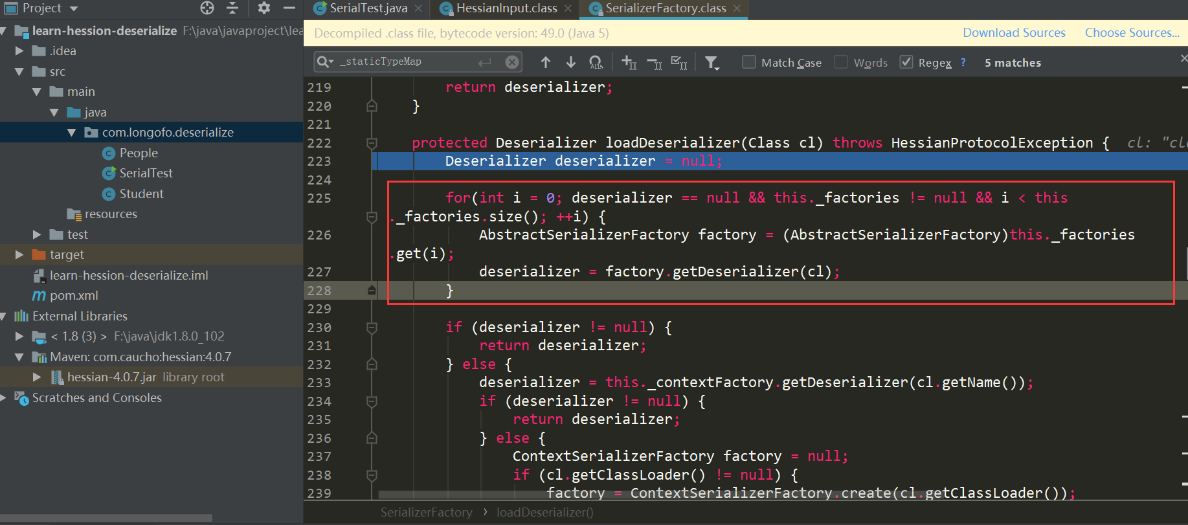Select the Student class in tree
This screenshot has height=525, width=1188.
click(141, 194)
